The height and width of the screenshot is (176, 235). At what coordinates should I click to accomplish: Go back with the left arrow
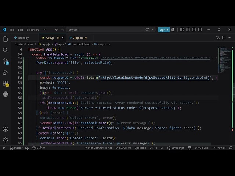coord(57,30)
